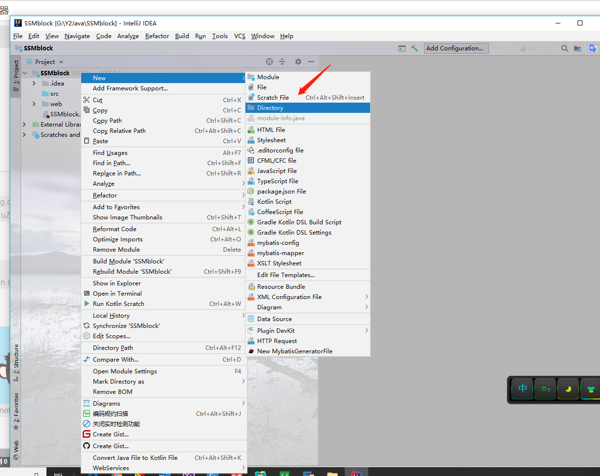
Task: Expand the web folder in tree
Action: (x=34, y=104)
